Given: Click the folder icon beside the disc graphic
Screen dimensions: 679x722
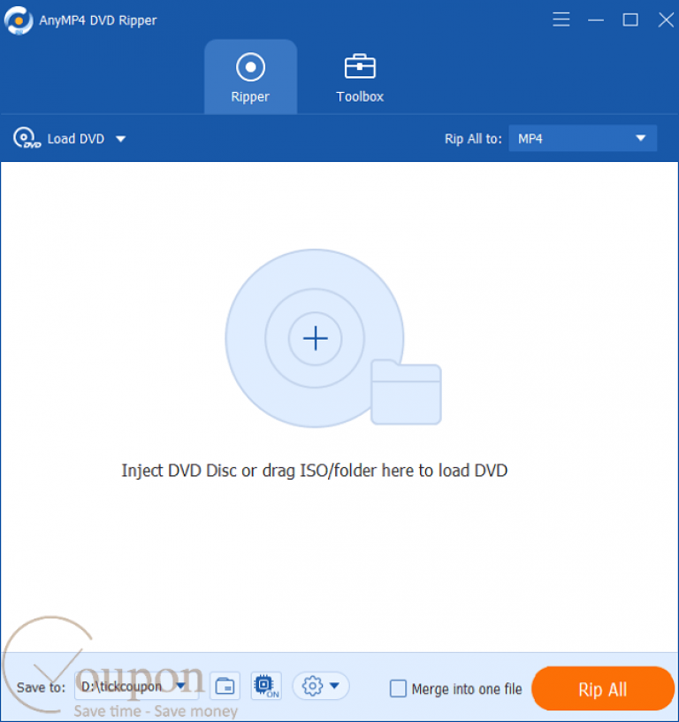Looking at the screenshot, I should click(406, 392).
